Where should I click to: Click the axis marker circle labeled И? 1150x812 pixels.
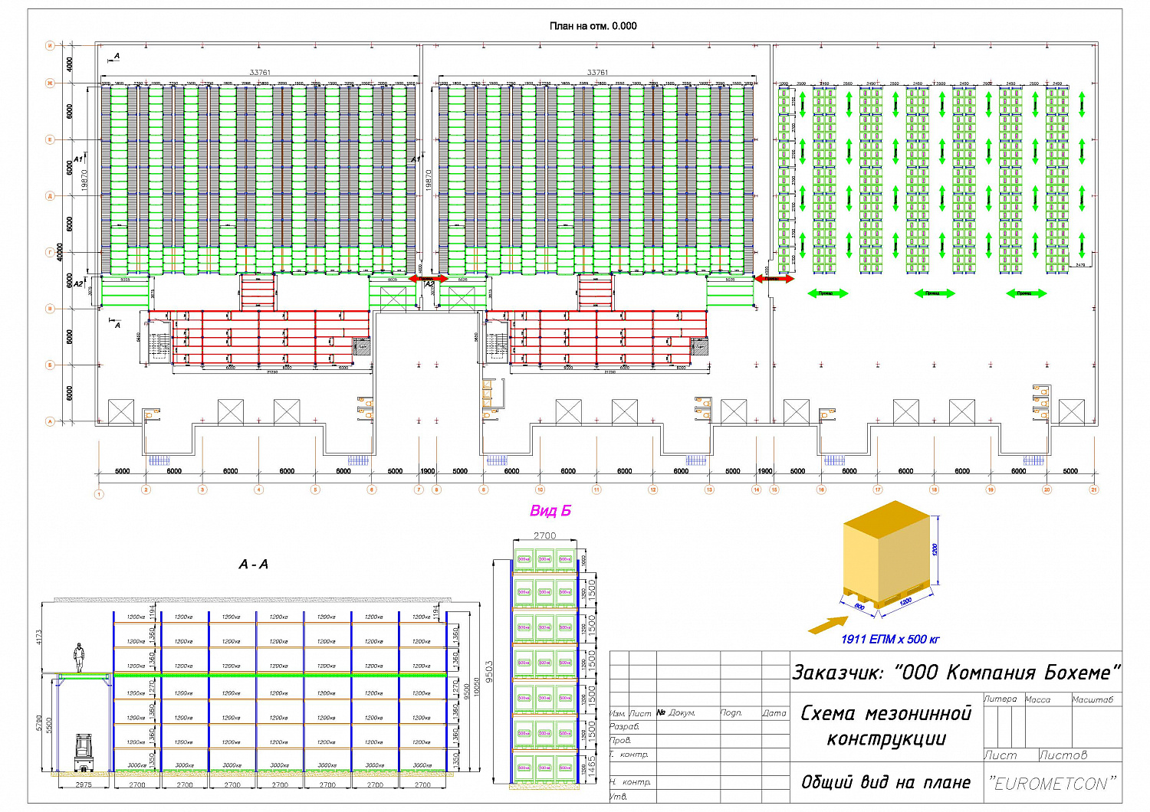pyautogui.click(x=51, y=46)
